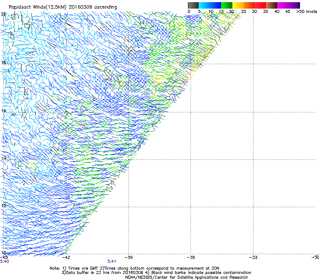The width and height of the screenshot is (319, 280).
Task: Click the longitude label -42
Action: pyautogui.click(x=66, y=258)
